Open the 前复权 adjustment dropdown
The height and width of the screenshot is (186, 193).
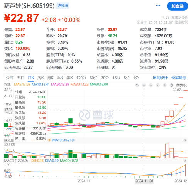click(181, 85)
